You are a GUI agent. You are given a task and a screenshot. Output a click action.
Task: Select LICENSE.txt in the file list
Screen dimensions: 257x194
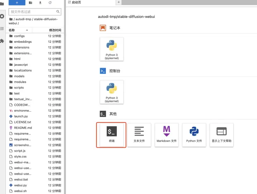pyautogui.click(x=35, y=122)
